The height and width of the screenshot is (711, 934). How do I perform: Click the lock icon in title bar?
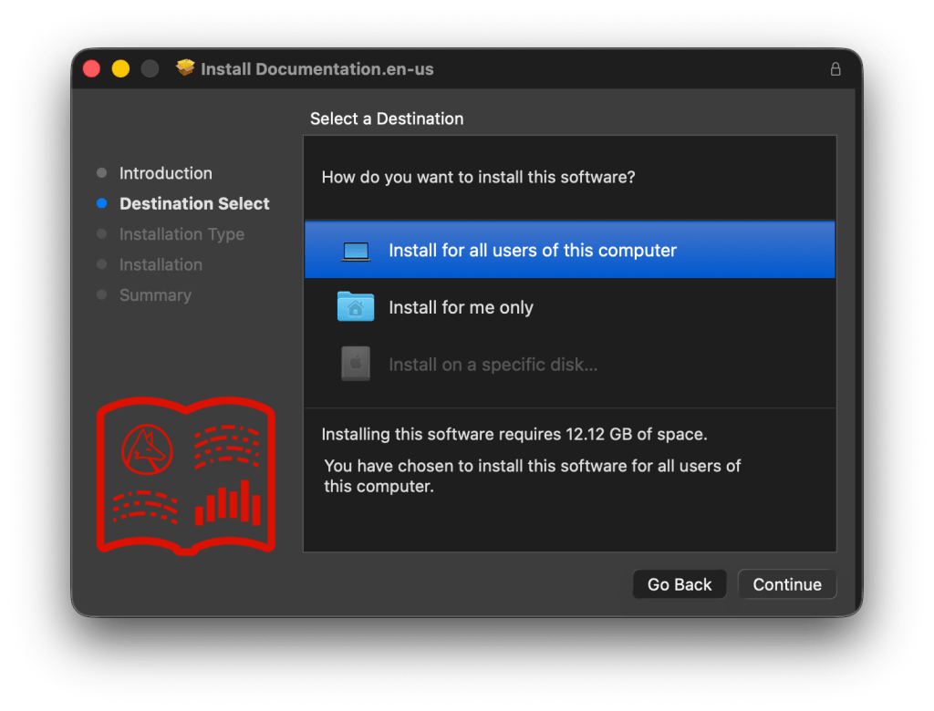coord(835,69)
